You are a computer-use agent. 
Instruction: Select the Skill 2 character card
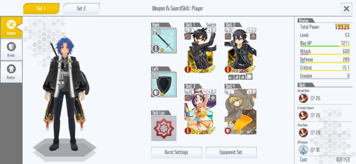coord(241,50)
